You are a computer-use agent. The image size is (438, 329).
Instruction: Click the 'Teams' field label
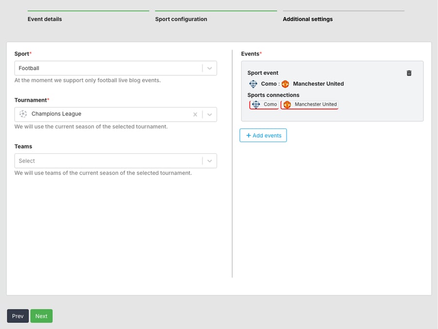pyautogui.click(x=23, y=146)
